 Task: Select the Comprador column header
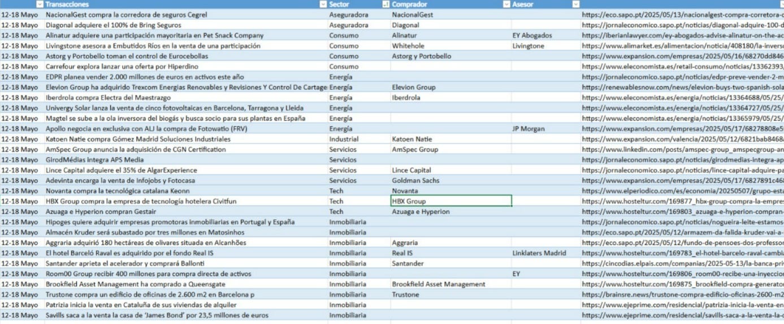409,4
